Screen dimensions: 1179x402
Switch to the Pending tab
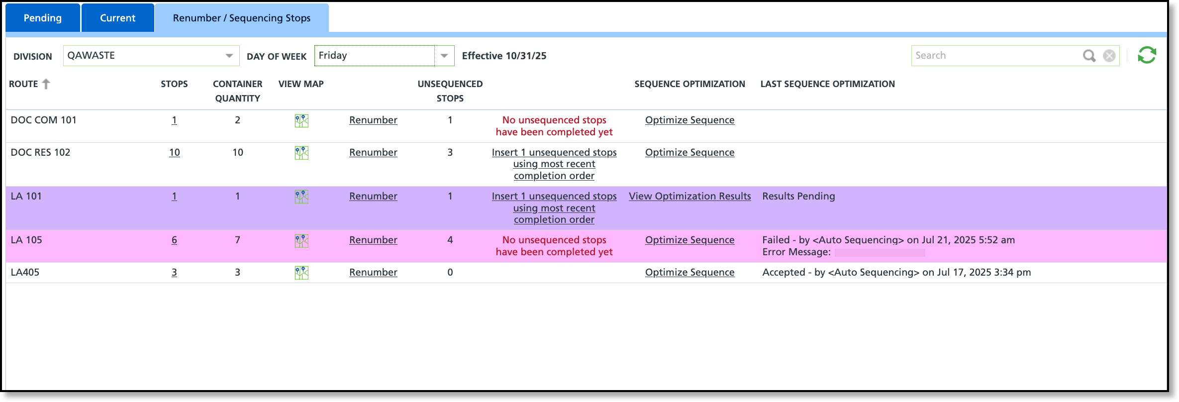43,18
